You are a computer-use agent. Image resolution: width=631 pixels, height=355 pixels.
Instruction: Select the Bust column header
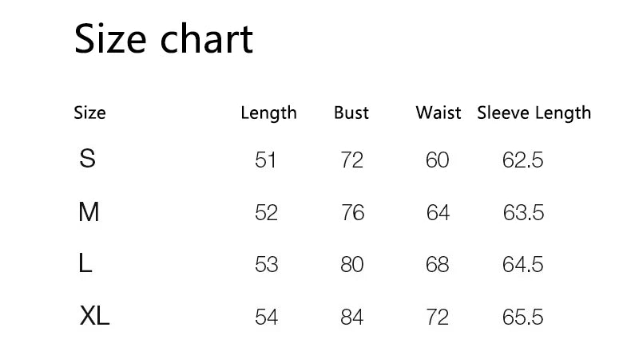click(x=351, y=112)
